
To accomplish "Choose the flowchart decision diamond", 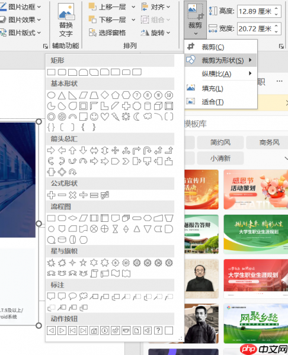I will [x=72, y=218].
